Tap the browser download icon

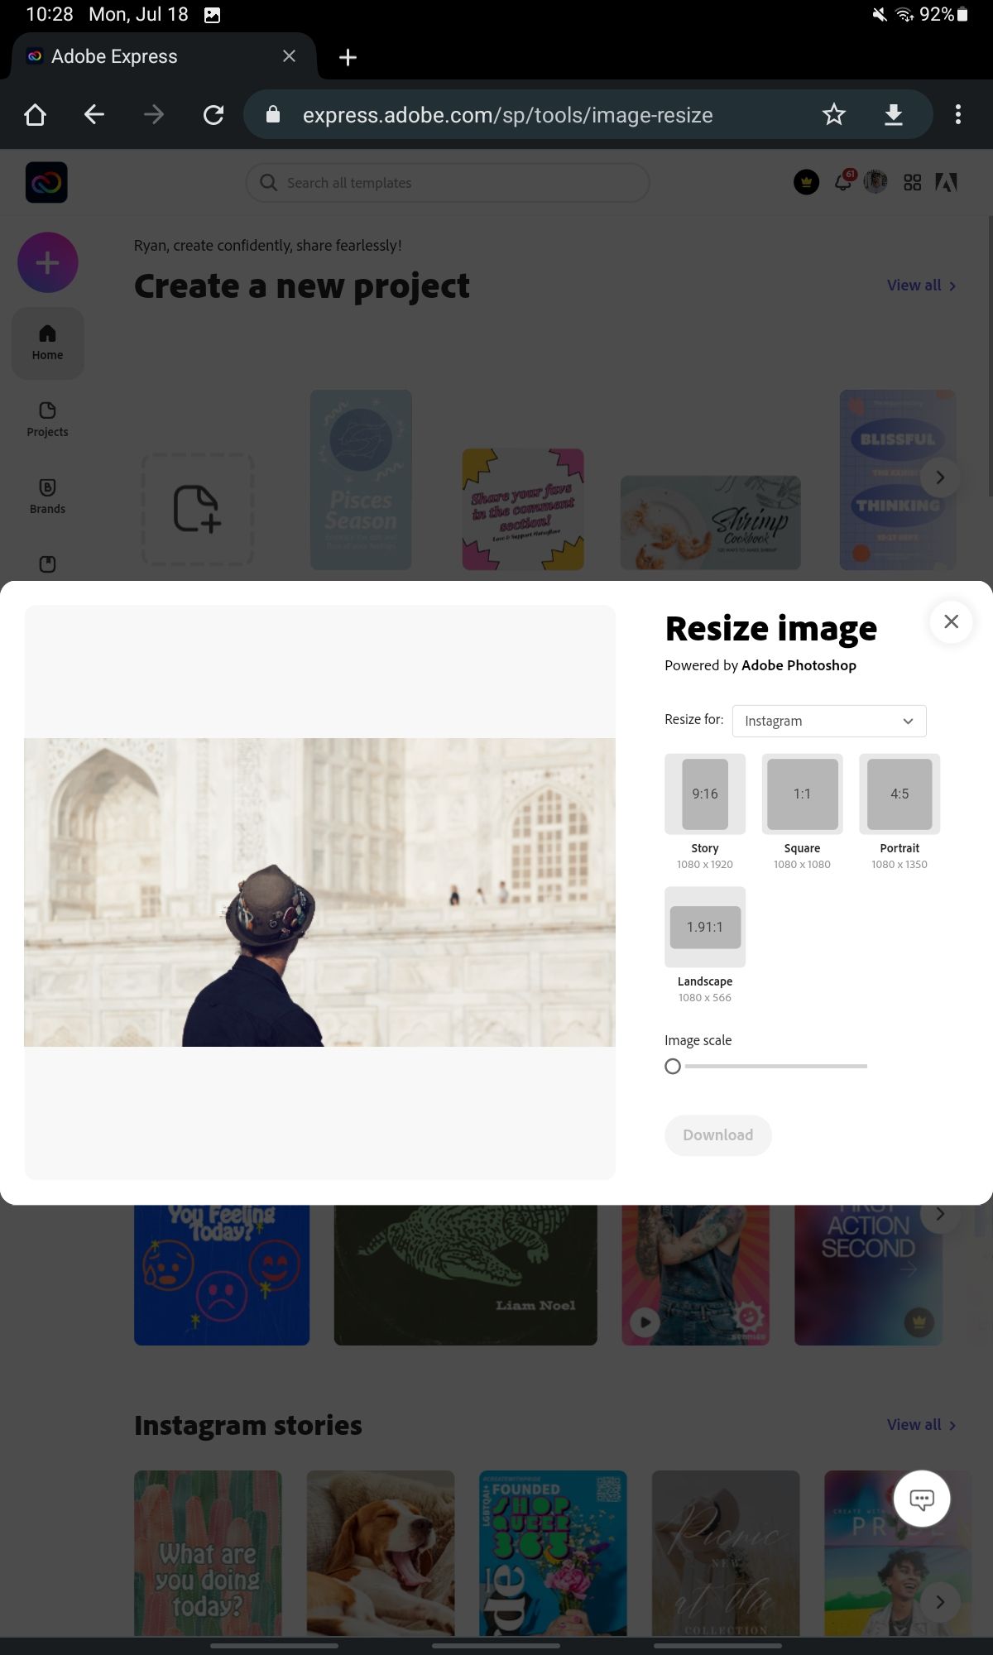click(893, 114)
